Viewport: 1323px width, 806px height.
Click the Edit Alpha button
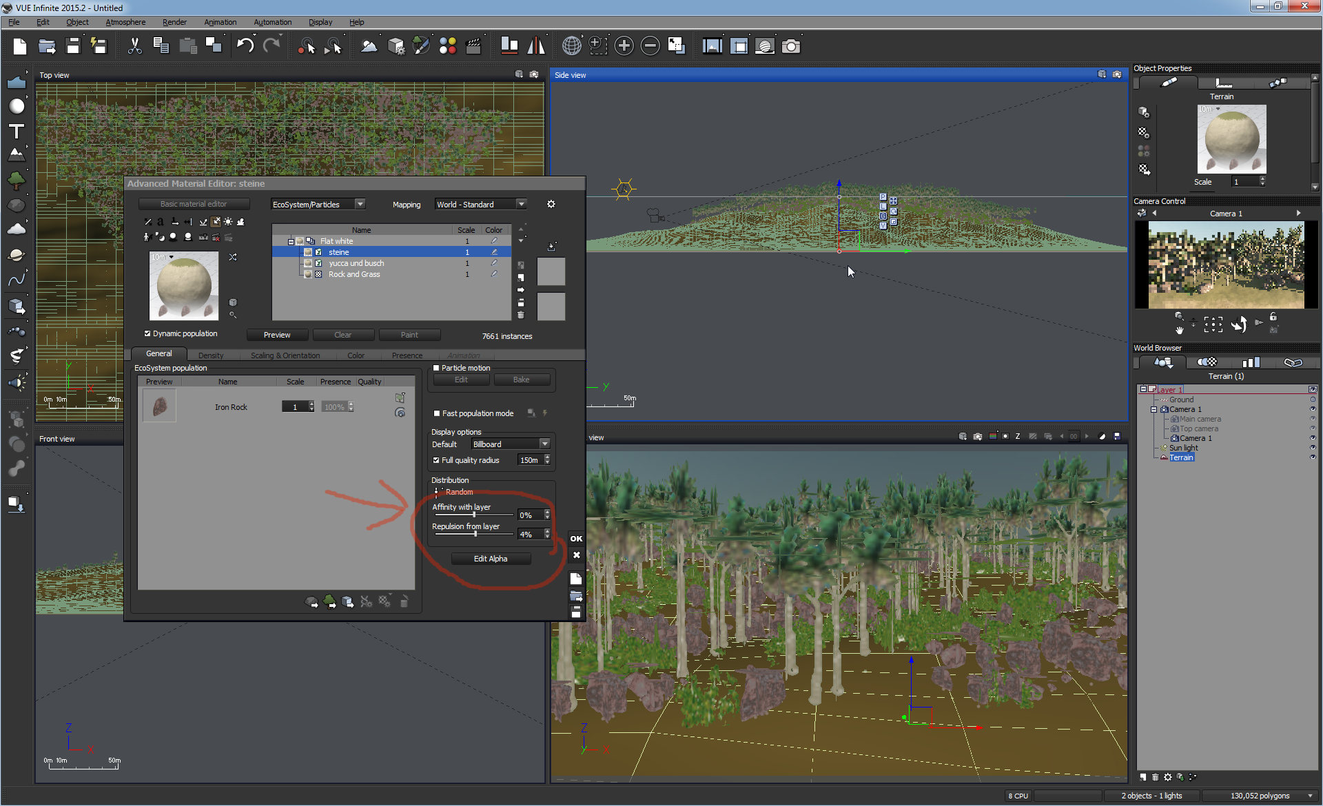491,559
